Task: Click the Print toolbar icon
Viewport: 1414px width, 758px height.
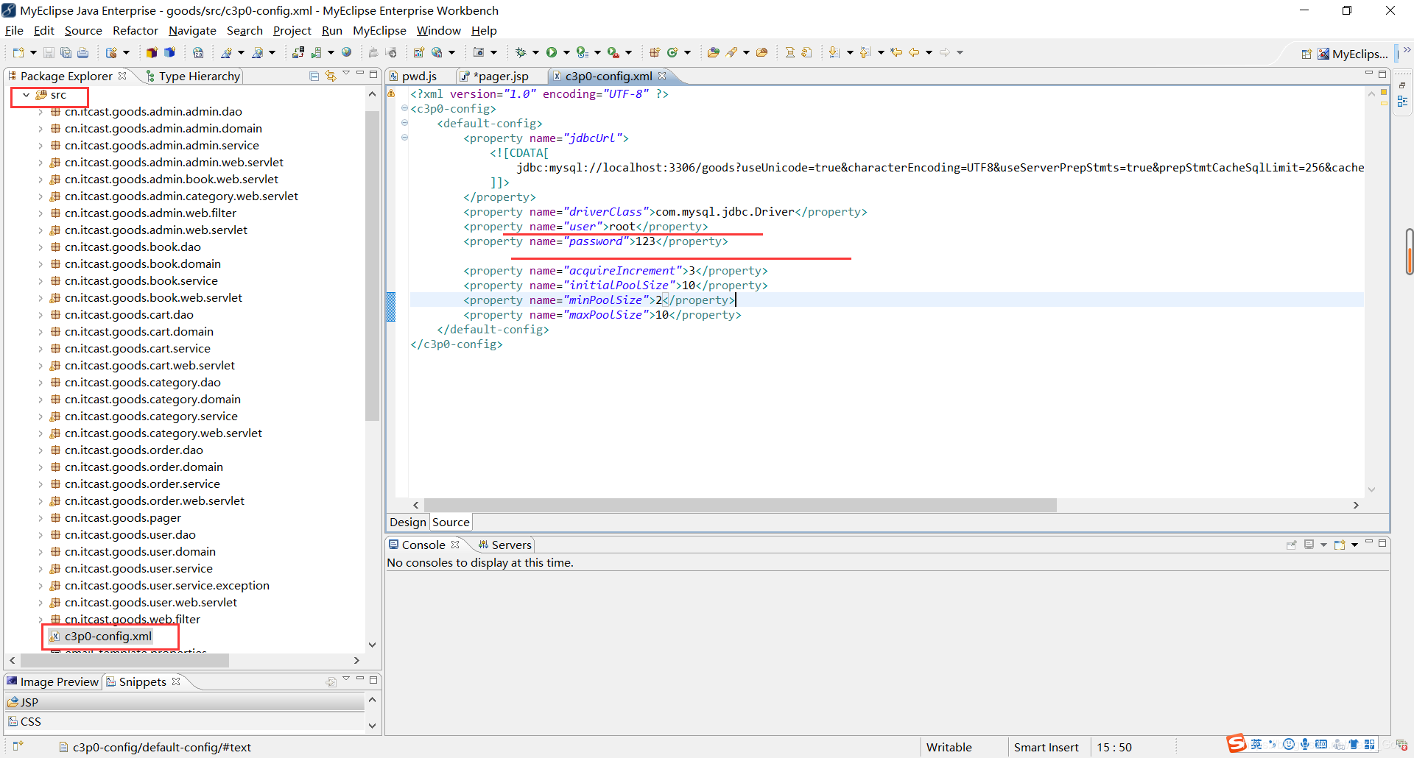Action: pyautogui.click(x=82, y=52)
